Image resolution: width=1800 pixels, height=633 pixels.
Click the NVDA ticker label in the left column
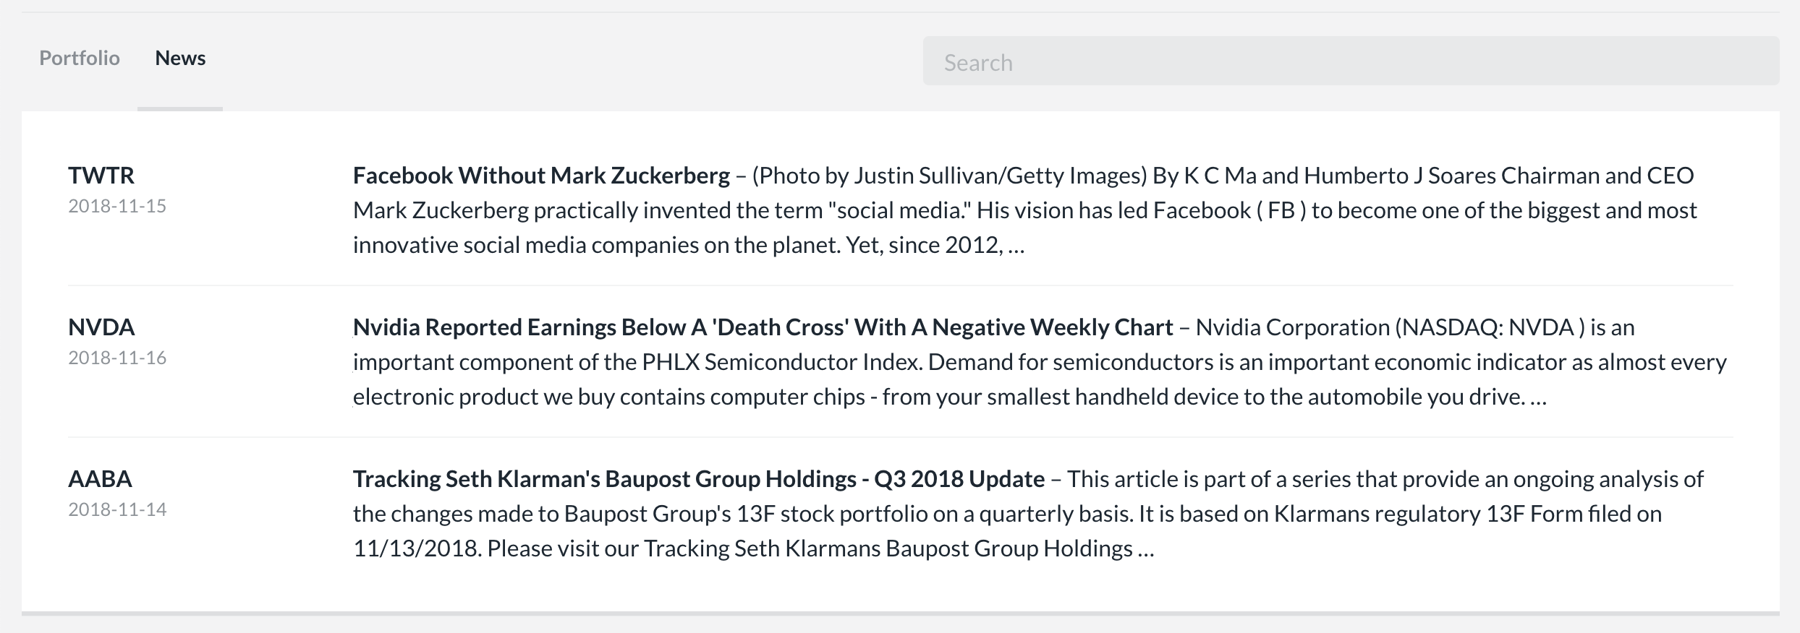(101, 327)
